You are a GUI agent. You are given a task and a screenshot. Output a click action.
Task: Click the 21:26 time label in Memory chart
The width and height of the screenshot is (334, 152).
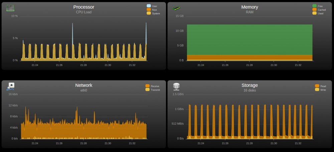(x=225, y=65)
